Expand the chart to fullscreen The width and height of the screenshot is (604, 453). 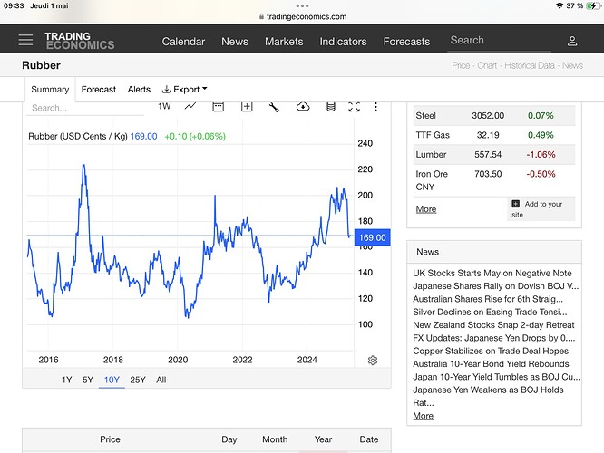tap(355, 106)
